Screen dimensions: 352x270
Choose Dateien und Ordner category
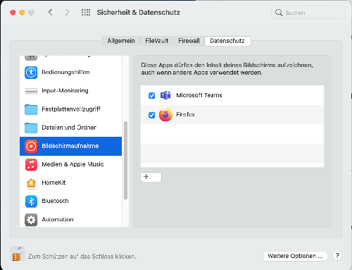(x=70, y=128)
